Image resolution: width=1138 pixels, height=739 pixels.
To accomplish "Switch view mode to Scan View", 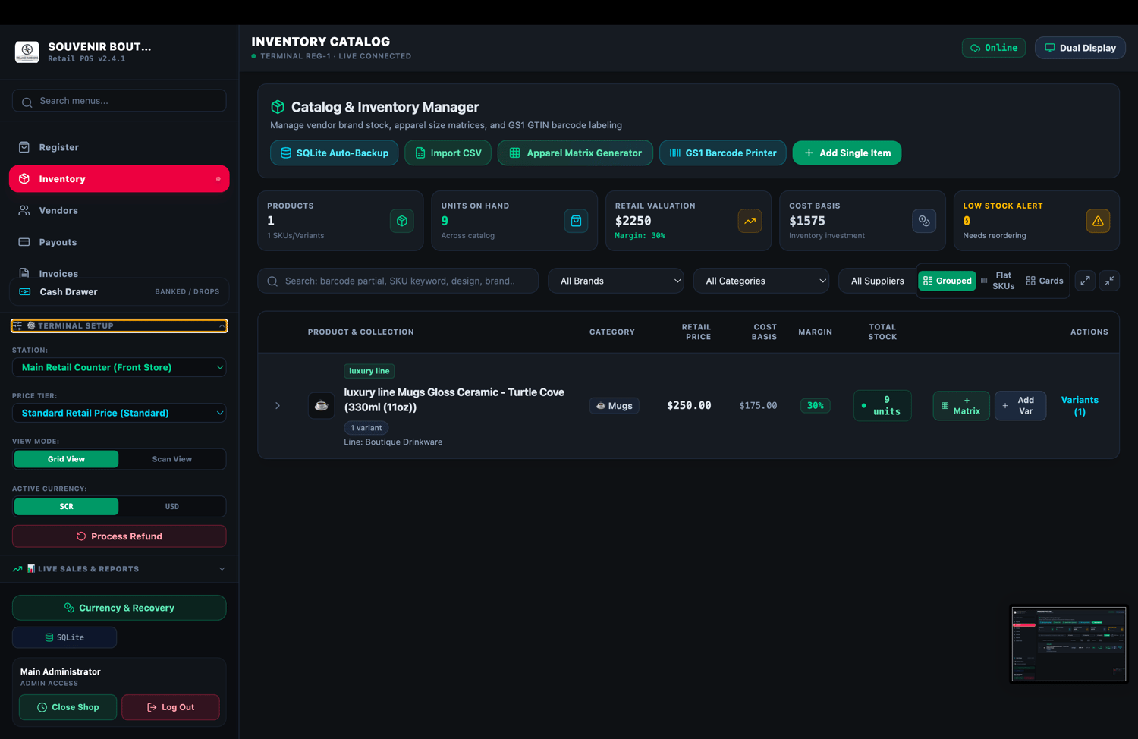I will click(172, 459).
